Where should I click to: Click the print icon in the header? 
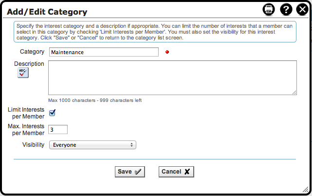point(269,9)
